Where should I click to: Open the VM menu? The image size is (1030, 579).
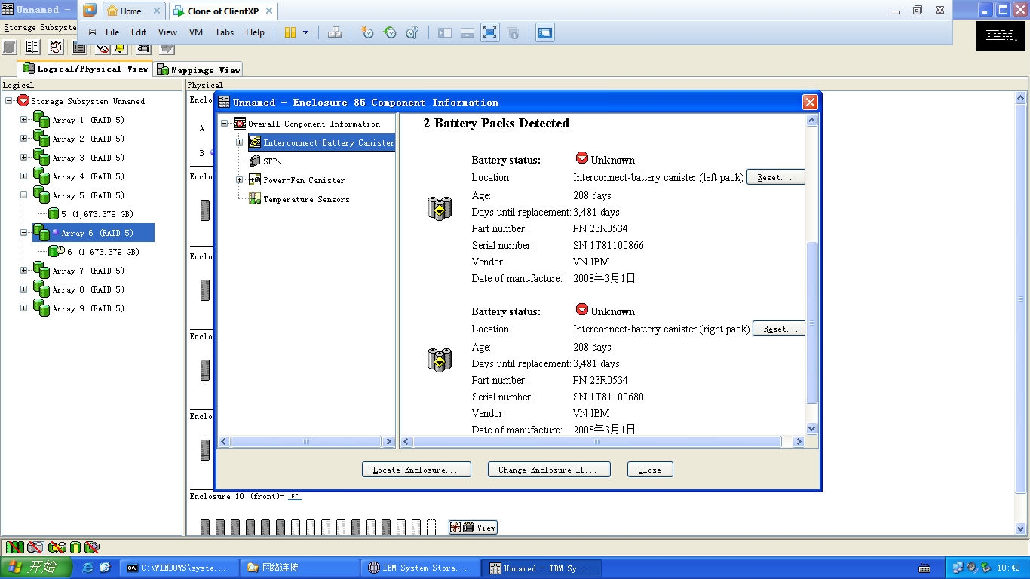pyautogui.click(x=196, y=32)
